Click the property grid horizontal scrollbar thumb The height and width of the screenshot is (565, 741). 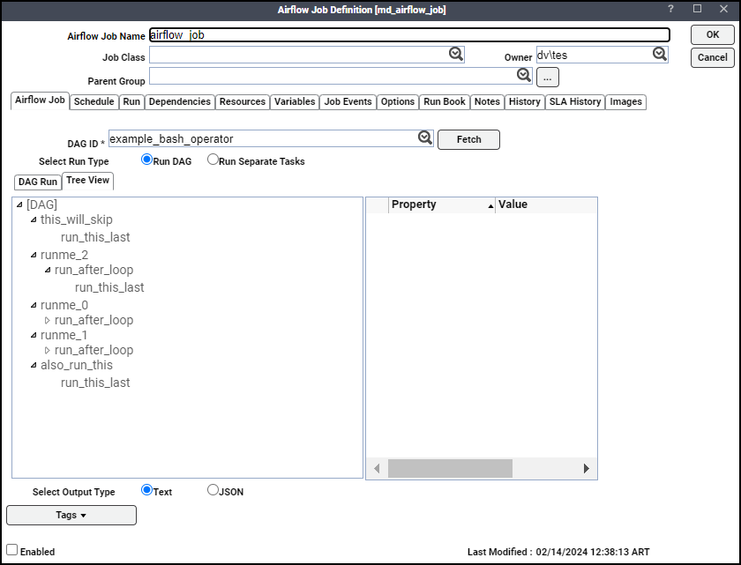pos(450,469)
